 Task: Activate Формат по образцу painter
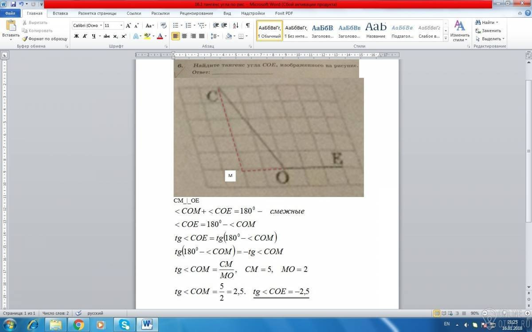pyautogui.click(x=45, y=39)
